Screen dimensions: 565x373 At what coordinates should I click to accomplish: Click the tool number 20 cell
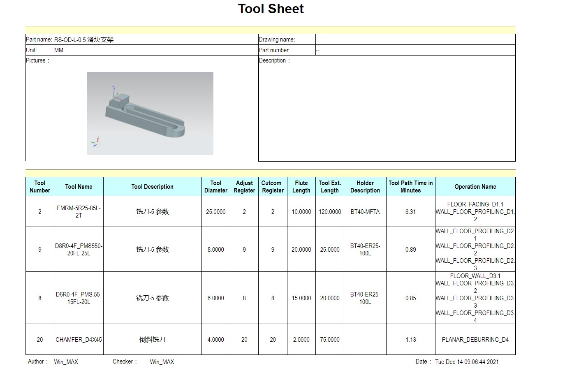(40, 340)
